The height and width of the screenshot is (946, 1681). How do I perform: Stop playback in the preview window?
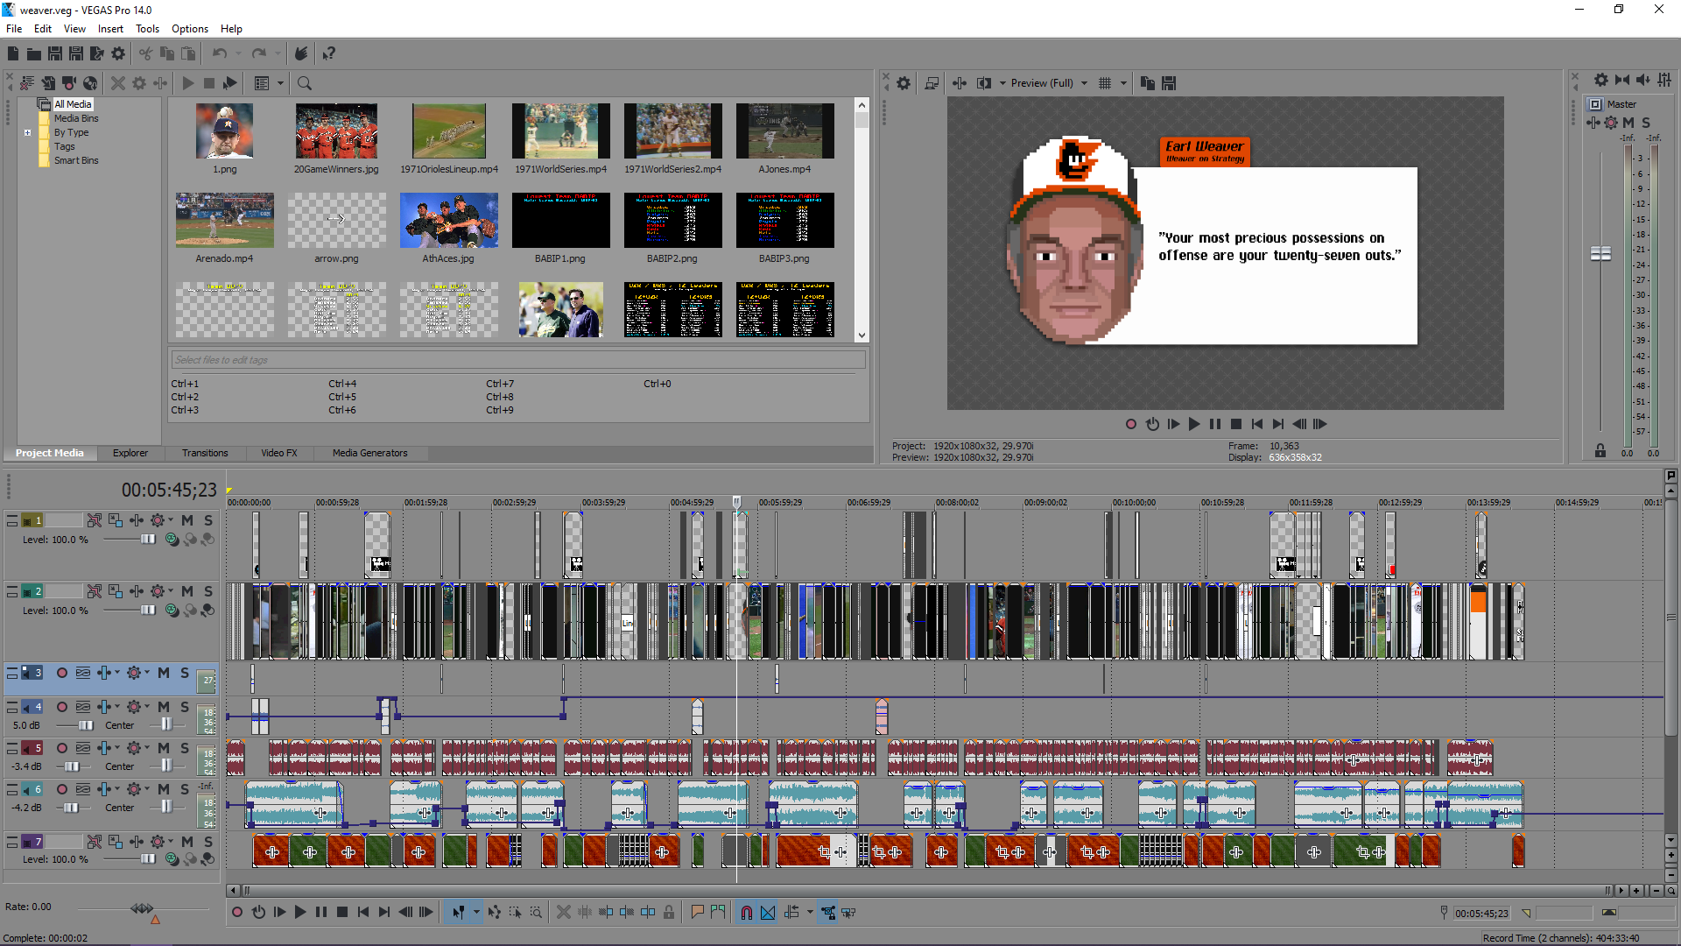pyautogui.click(x=1236, y=424)
